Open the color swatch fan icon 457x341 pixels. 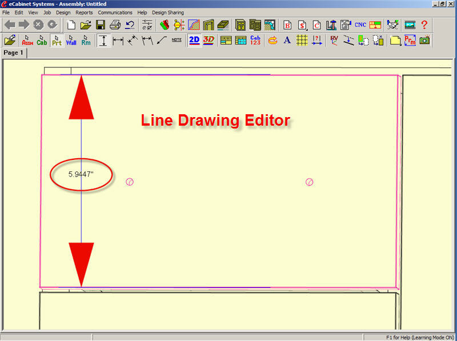point(165,25)
